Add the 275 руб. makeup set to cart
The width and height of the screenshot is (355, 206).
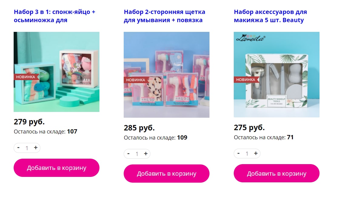click(x=276, y=173)
